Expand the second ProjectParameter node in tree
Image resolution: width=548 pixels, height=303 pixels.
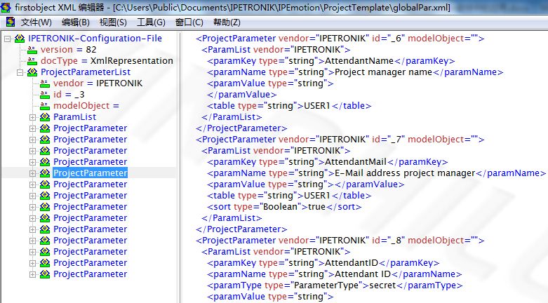tap(32, 140)
